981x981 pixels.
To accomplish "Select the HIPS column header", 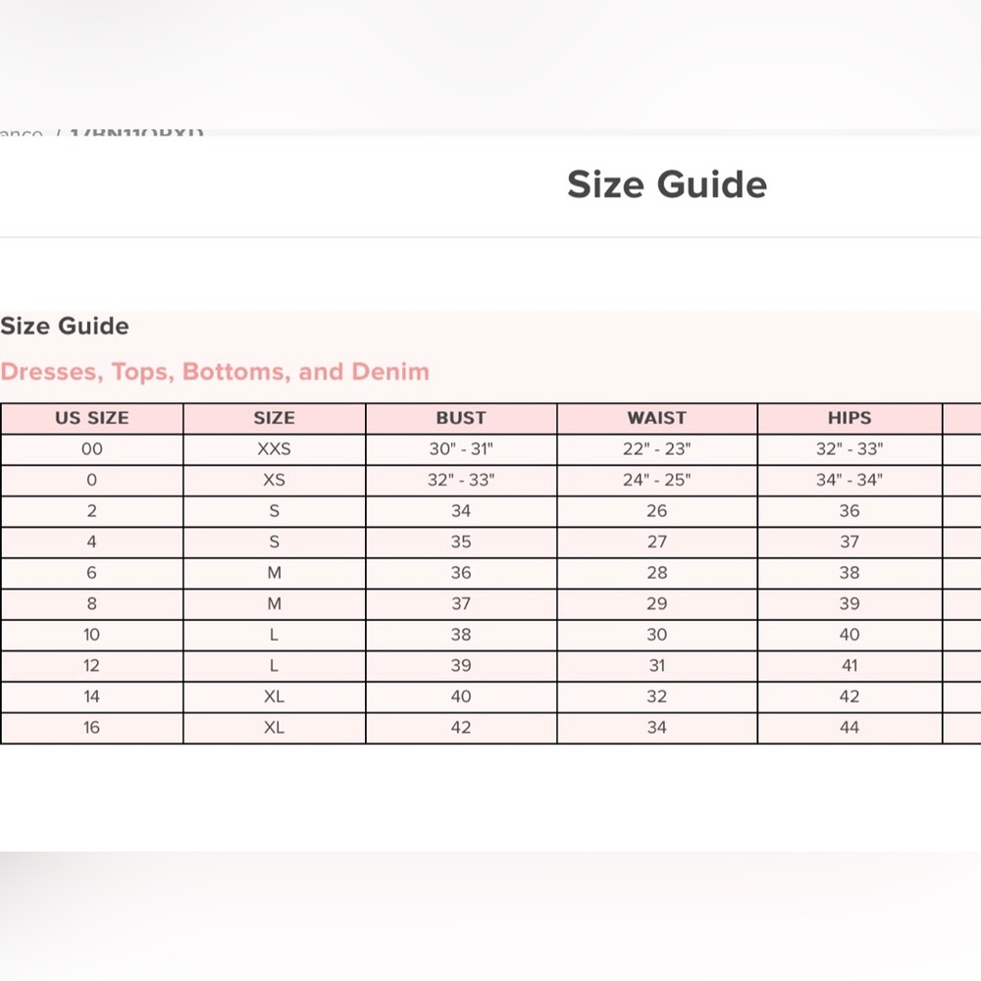I will (x=849, y=418).
